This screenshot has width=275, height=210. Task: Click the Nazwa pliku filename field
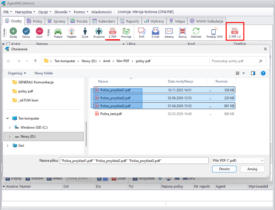[134, 161]
